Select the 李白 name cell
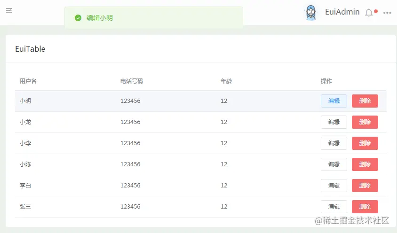The width and height of the screenshot is (397, 233). (25, 186)
